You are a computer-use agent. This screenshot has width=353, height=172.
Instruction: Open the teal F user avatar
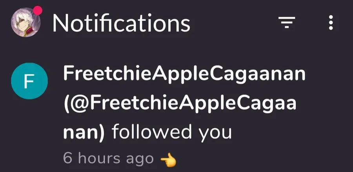point(29,81)
